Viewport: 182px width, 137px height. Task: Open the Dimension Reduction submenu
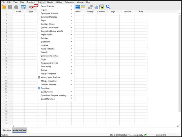pyautogui.click(x=50, y=56)
